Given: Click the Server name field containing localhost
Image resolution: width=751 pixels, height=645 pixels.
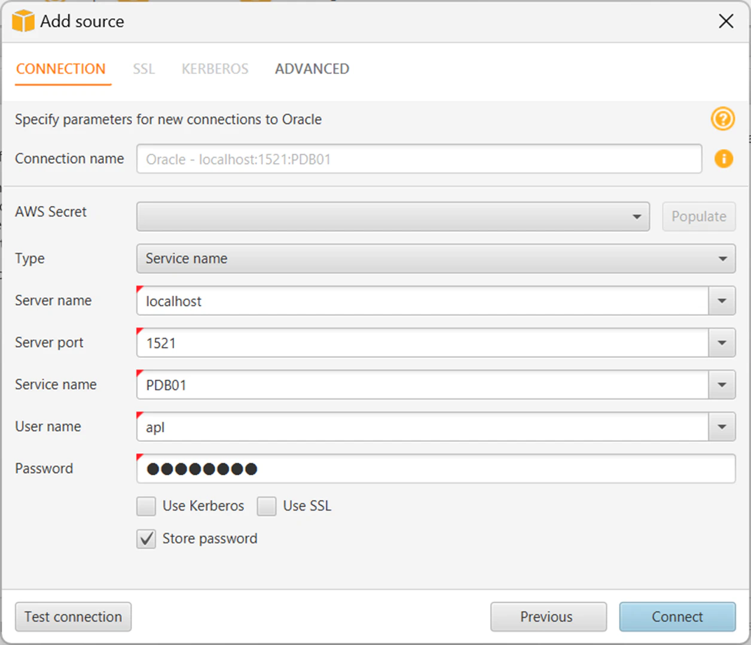Looking at the screenshot, I should pyautogui.click(x=423, y=301).
